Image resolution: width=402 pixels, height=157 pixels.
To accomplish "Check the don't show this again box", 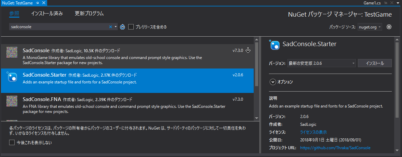I will pyautogui.click(x=12, y=142).
